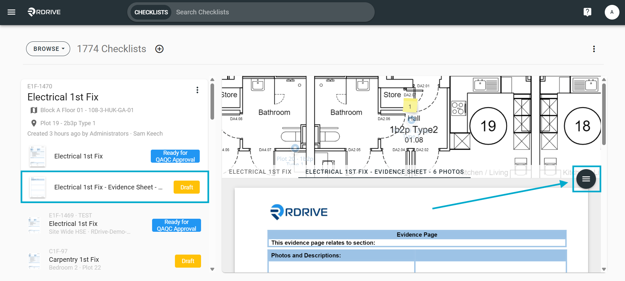Click the document viewer scrollbar thumb

[x=604, y=114]
